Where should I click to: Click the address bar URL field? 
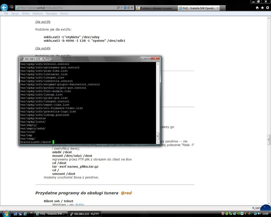point(68,8)
